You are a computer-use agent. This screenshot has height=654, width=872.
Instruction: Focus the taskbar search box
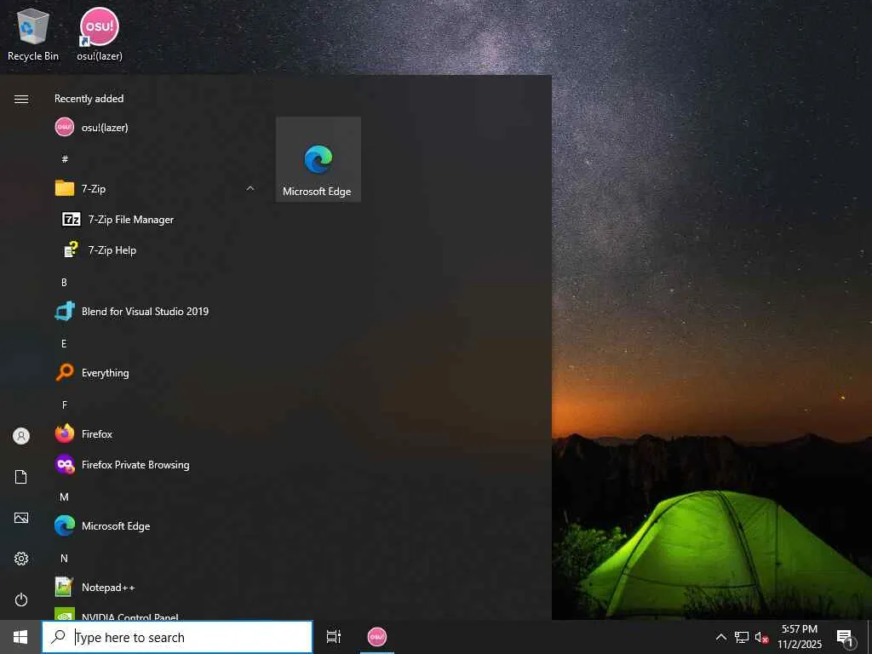(x=177, y=637)
